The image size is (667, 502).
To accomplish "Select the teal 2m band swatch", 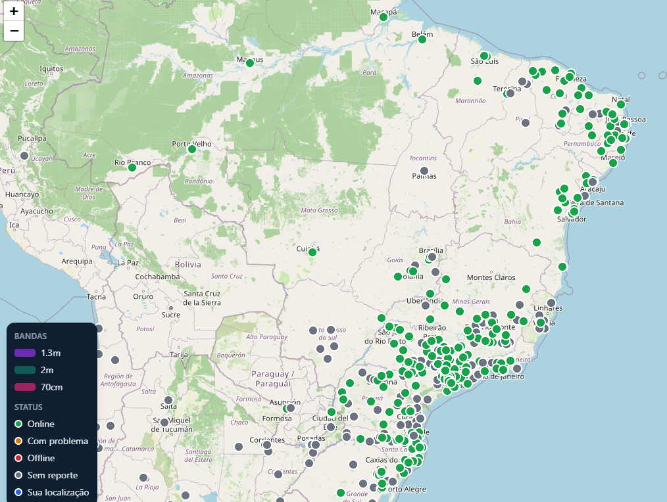I will pos(25,370).
